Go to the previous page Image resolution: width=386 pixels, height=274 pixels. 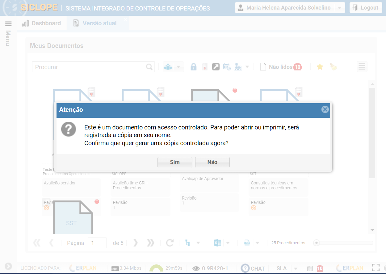pyautogui.click(x=51, y=243)
